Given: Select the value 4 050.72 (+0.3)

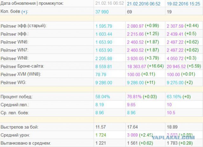Looking at the screenshot, I should point(181,58).
